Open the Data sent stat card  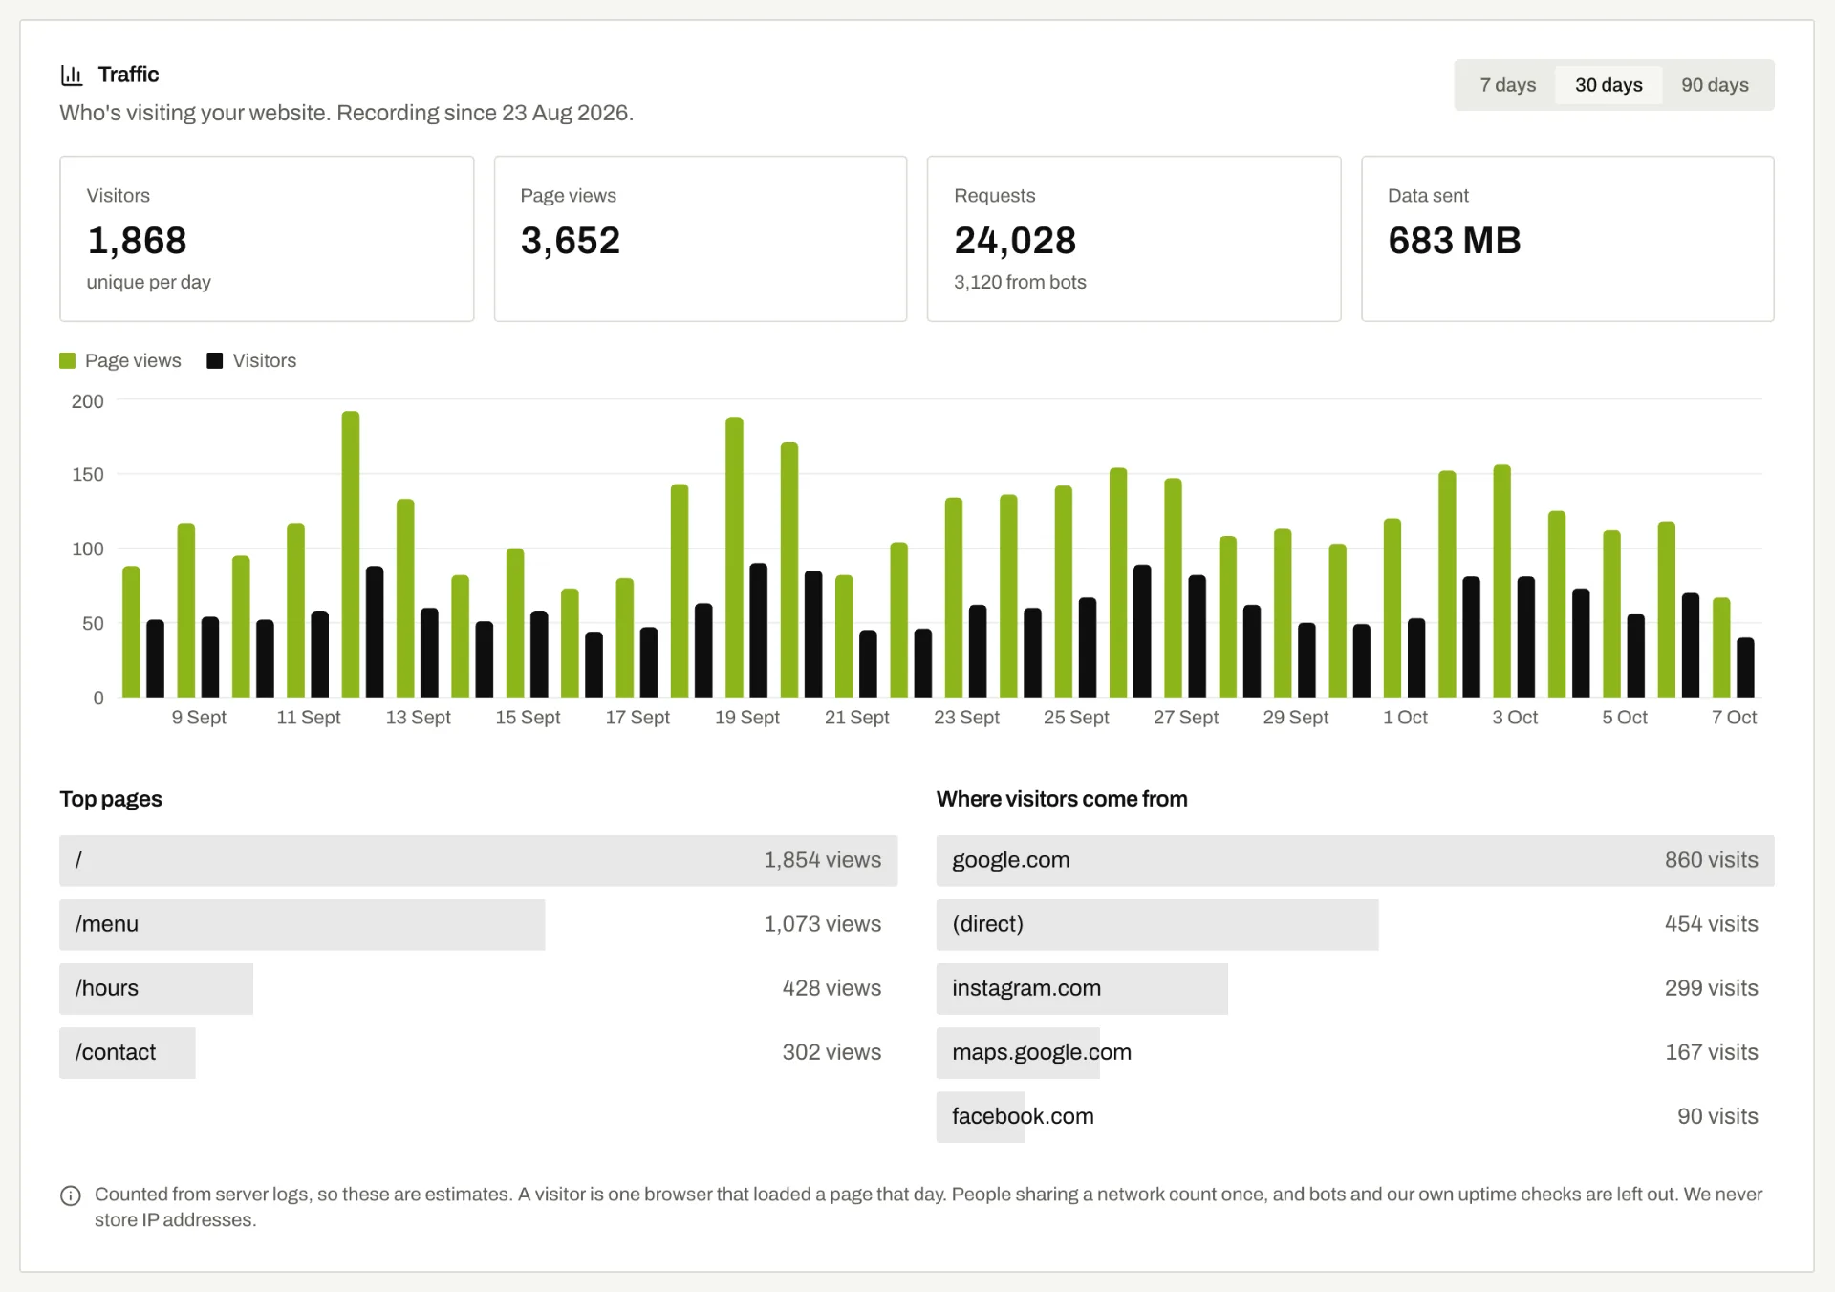pyautogui.click(x=1567, y=239)
